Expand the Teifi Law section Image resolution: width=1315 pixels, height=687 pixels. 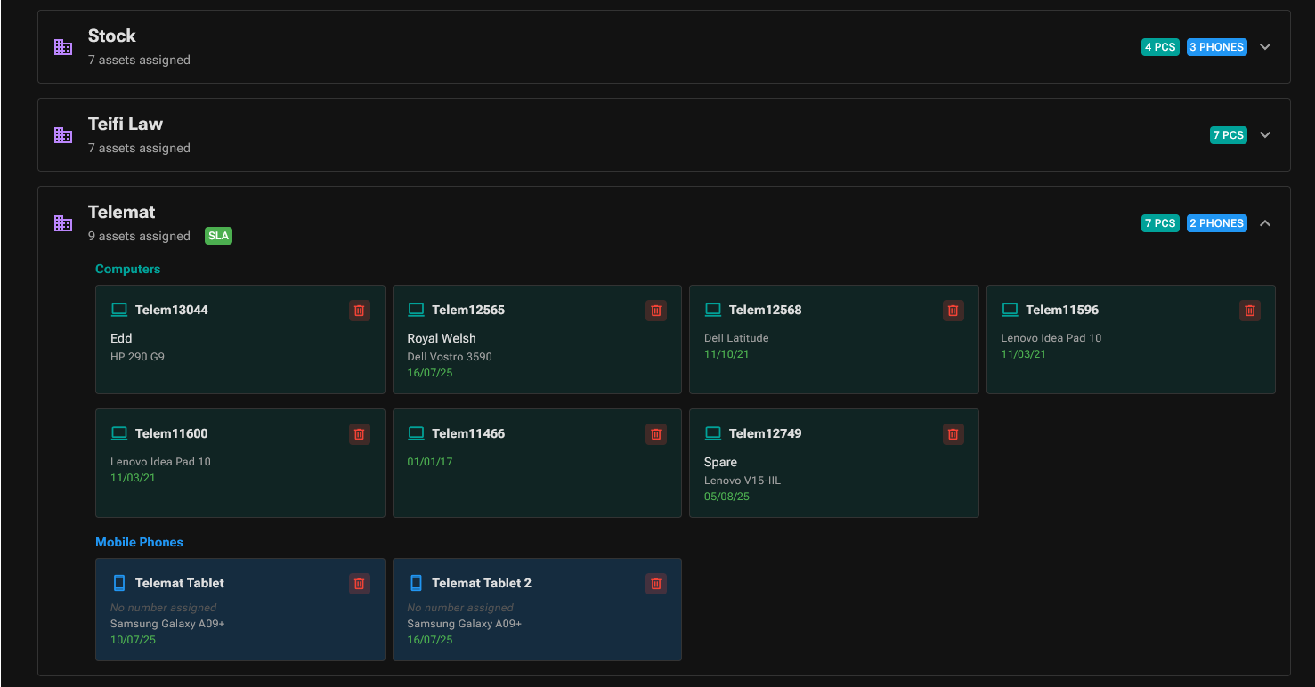pyautogui.click(x=1265, y=135)
